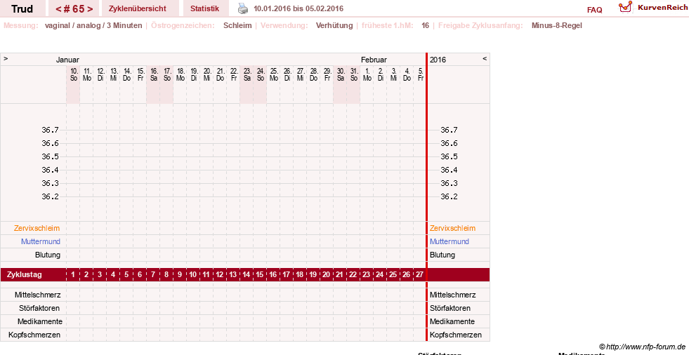Click the 2016 year label
The image size is (689, 355).
click(438, 60)
